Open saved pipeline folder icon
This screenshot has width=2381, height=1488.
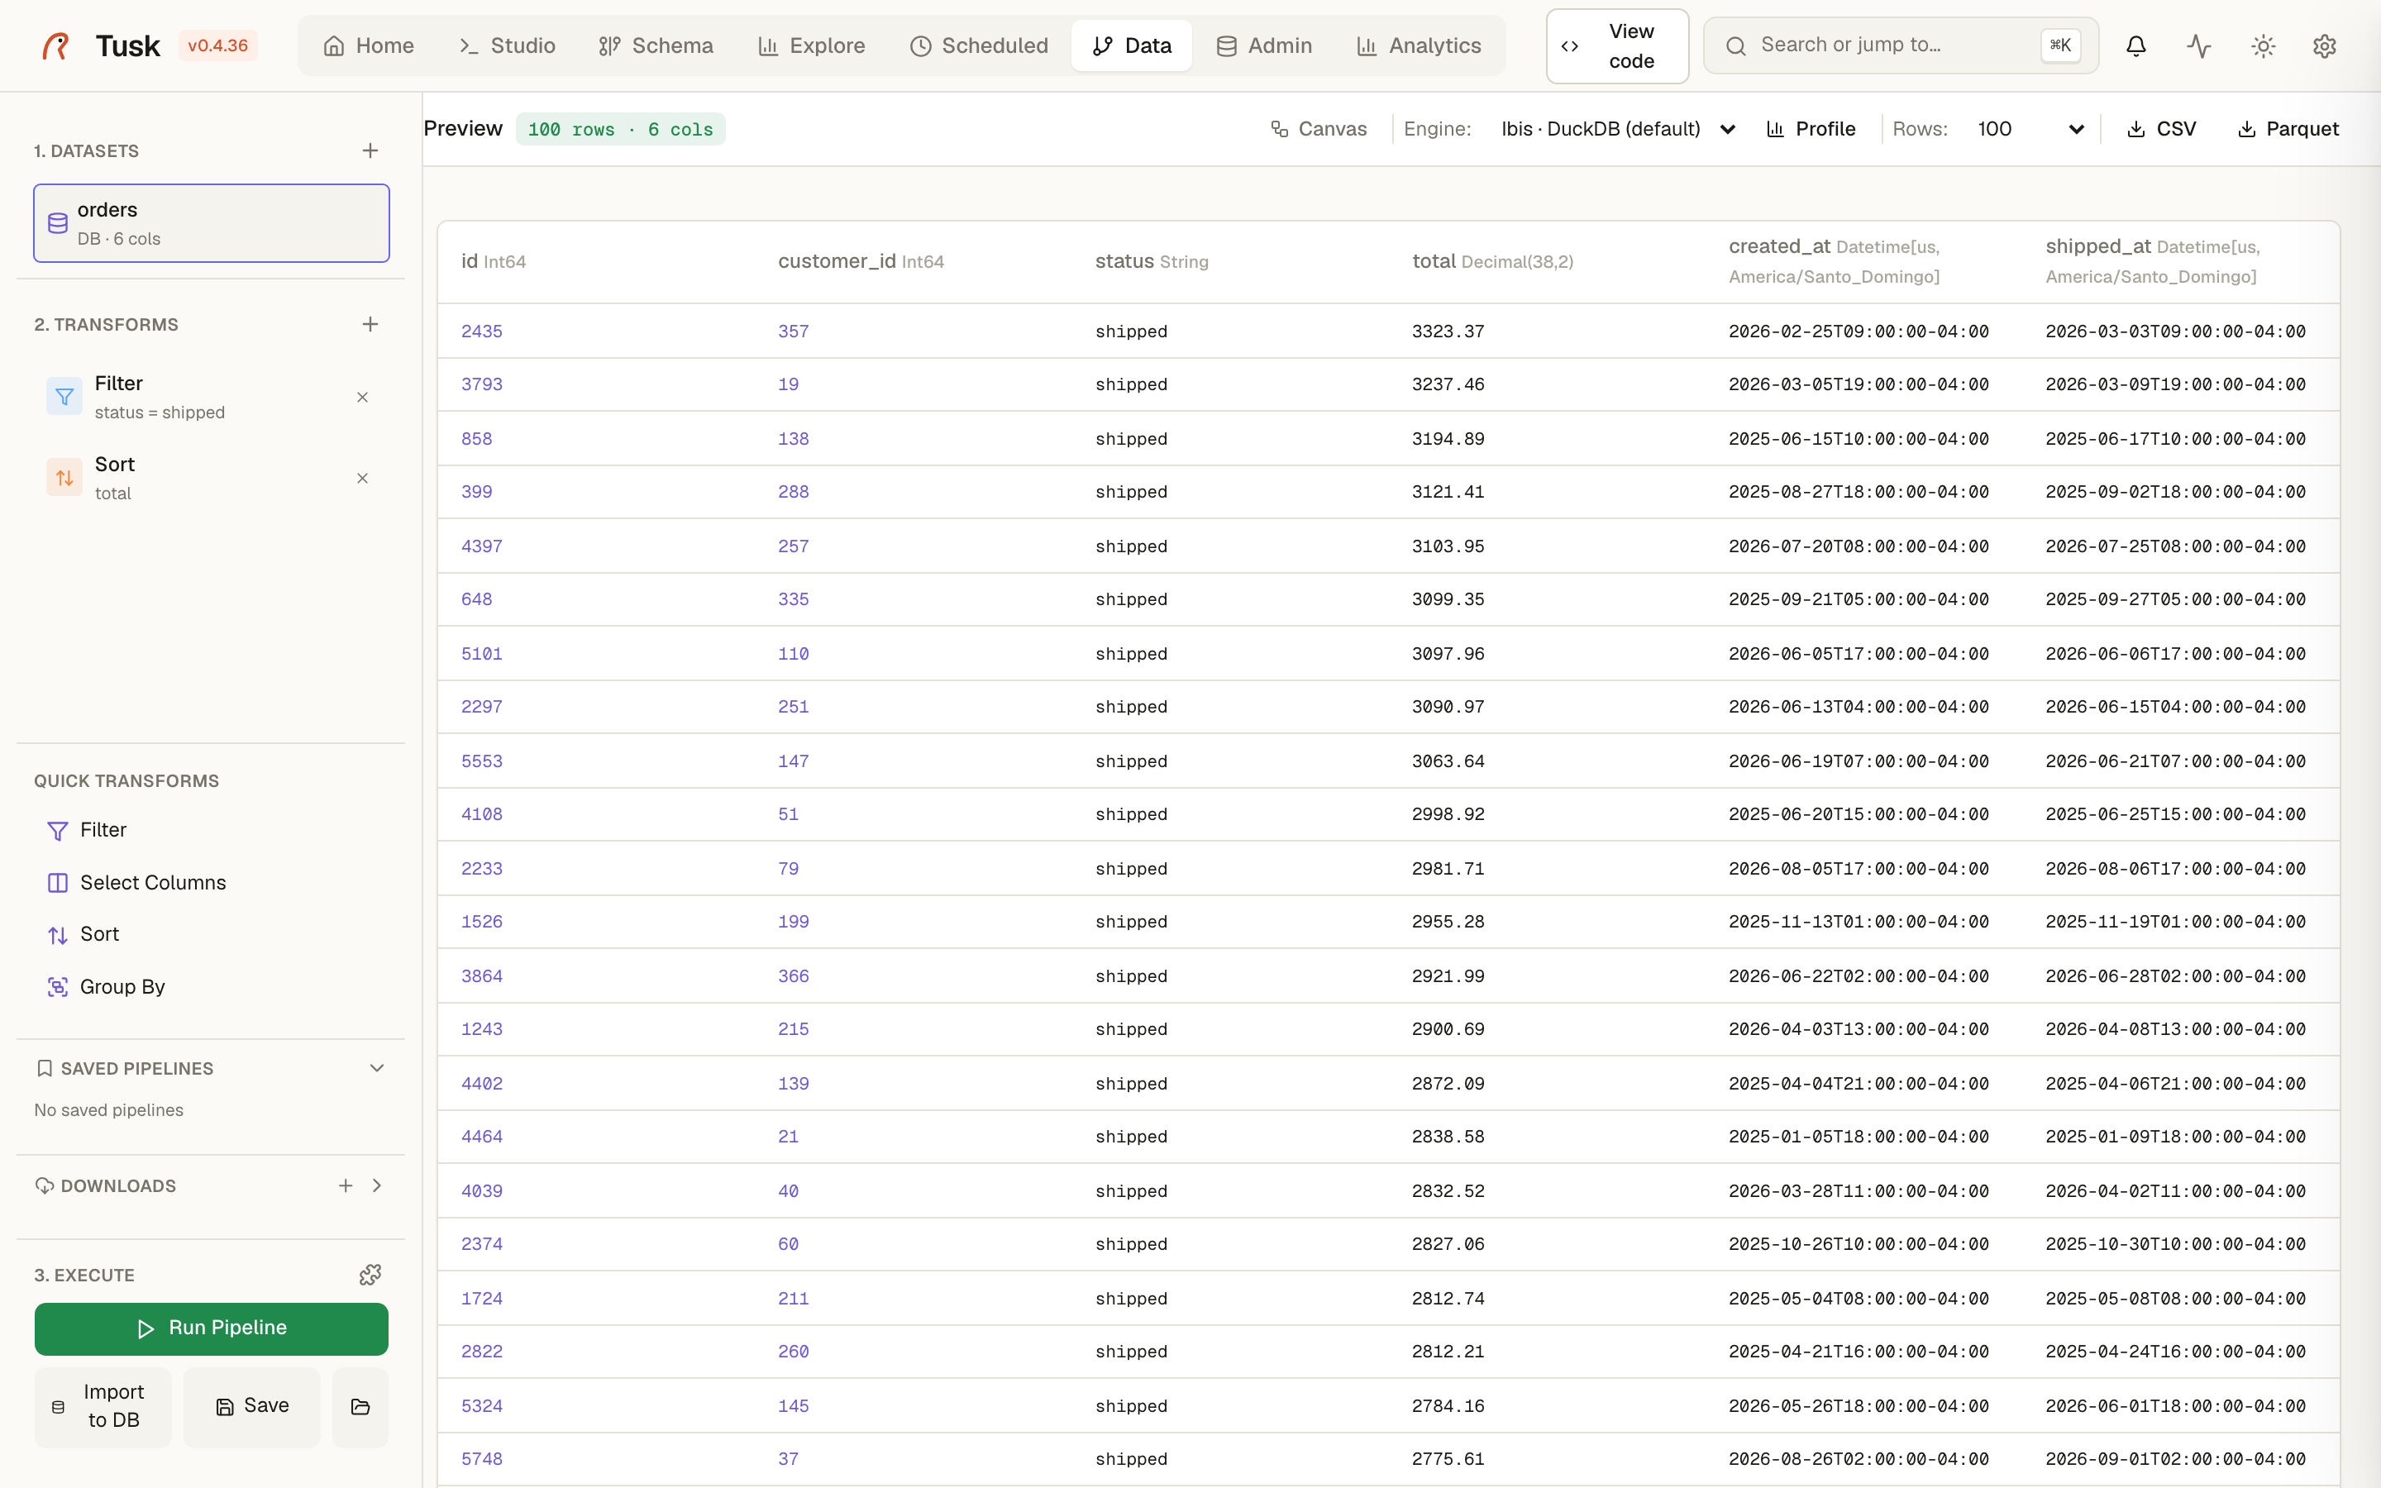coord(360,1406)
